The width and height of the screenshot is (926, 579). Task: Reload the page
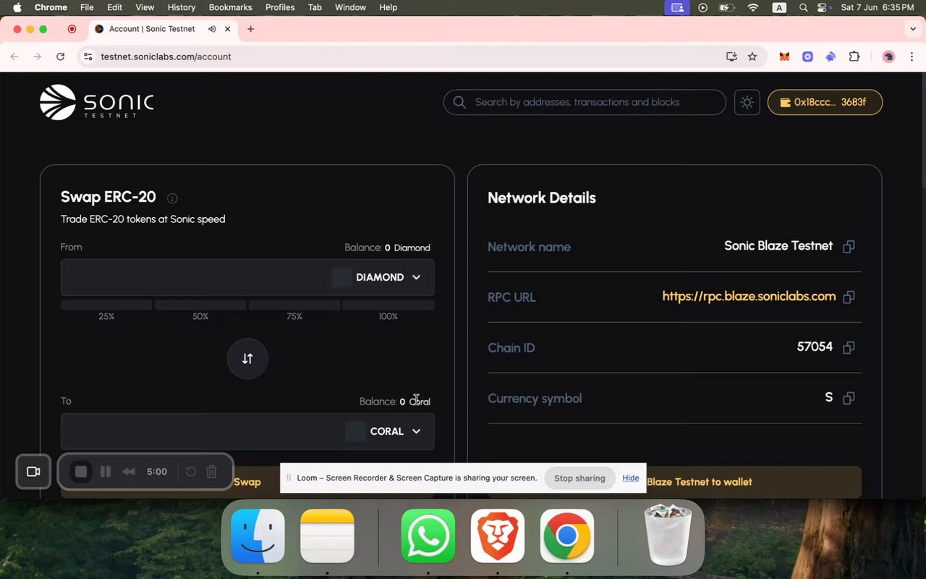pyautogui.click(x=61, y=56)
